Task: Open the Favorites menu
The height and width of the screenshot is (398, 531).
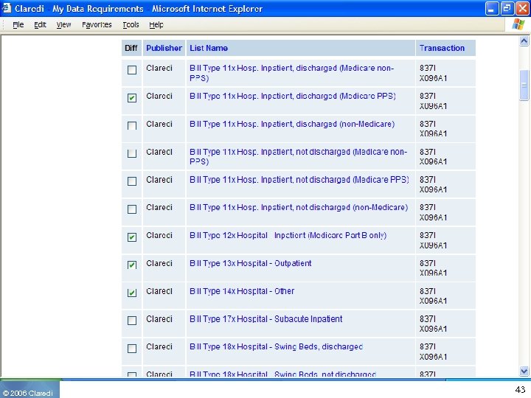Action: pyautogui.click(x=97, y=25)
